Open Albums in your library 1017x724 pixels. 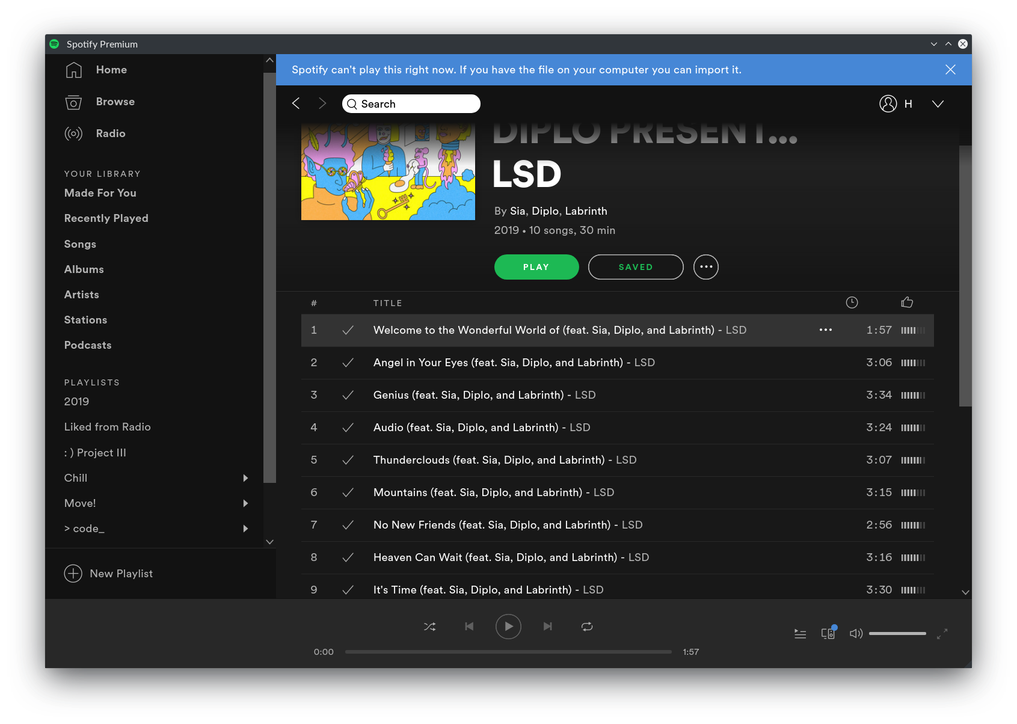[84, 269]
